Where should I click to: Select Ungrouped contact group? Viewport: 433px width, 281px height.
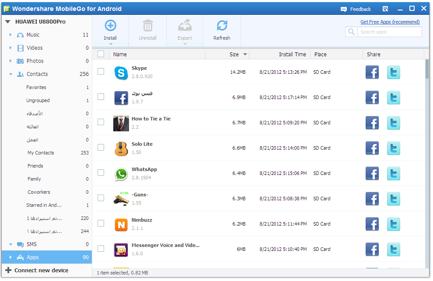[x=38, y=100]
